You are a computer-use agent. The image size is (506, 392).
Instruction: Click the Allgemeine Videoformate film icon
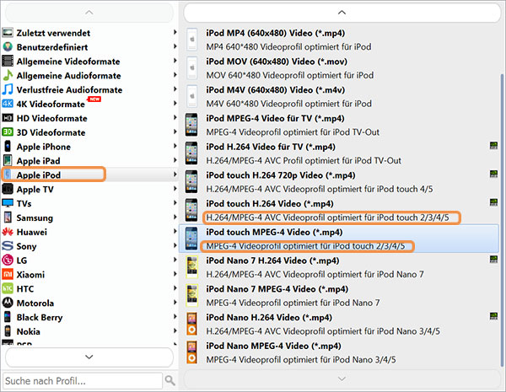[8, 61]
